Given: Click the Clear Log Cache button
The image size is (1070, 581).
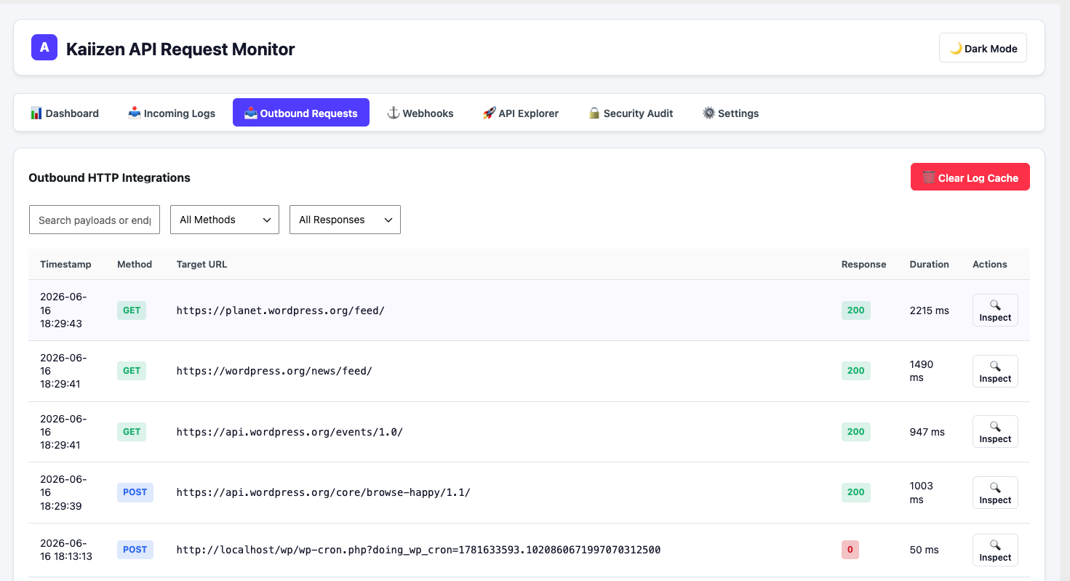Looking at the screenshot, I should [970, 177].
